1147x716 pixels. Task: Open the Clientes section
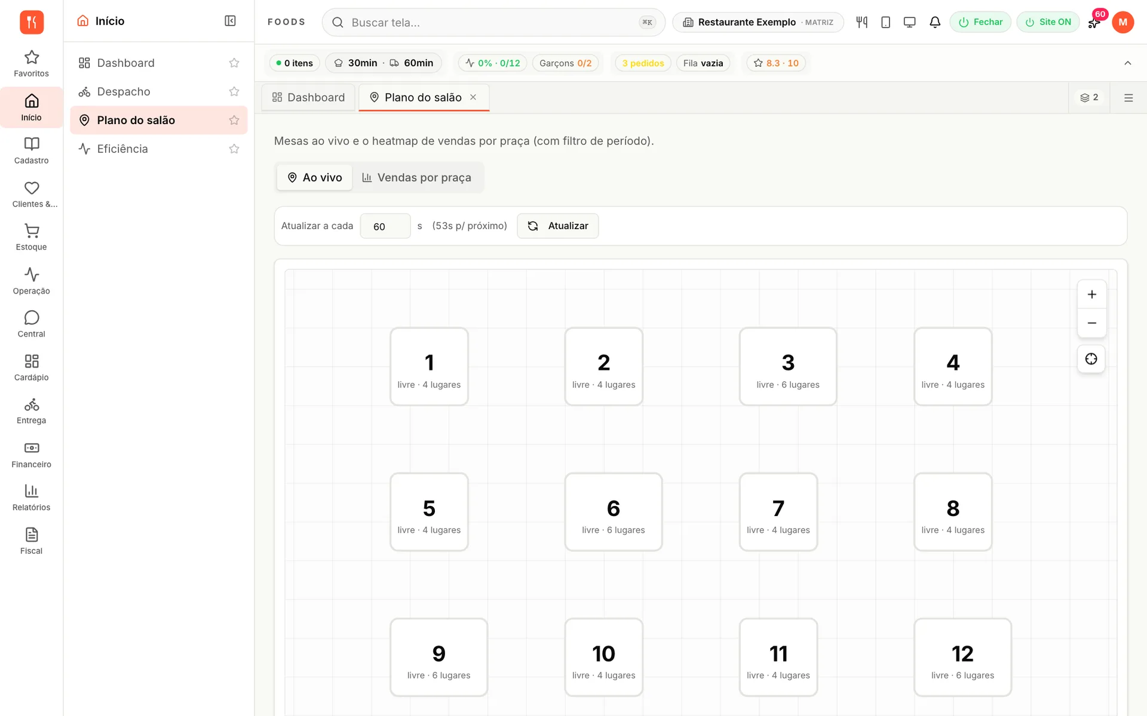coord(31,194)
